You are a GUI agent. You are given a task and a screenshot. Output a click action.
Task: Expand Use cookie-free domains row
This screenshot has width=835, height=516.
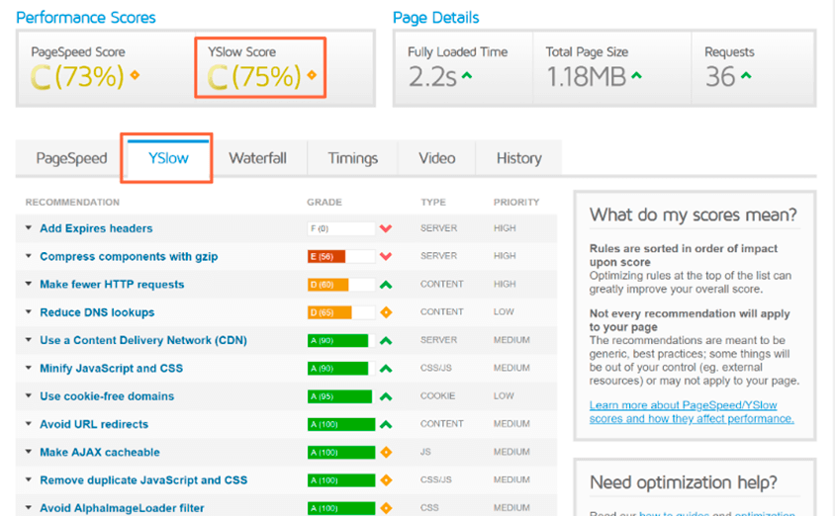coord(29,395)
